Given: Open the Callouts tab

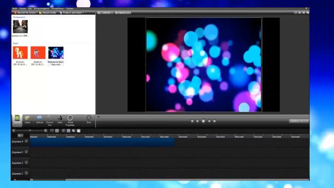Looking at the screenshot, I should coord(40,120).
